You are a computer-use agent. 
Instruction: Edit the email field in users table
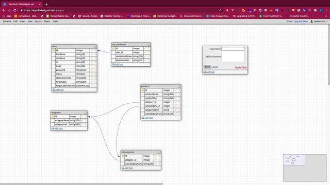[x=92, y=66]
